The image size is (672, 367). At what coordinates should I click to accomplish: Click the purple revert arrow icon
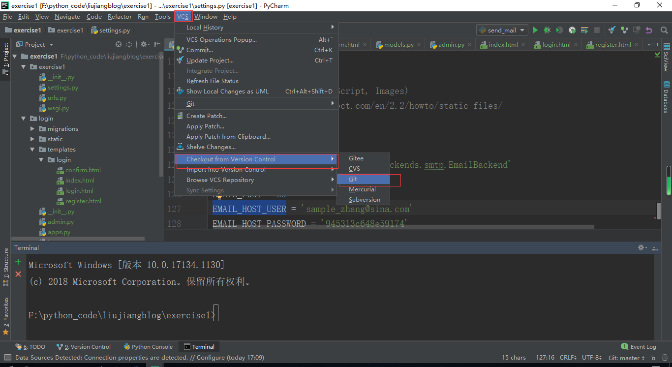[x=649, y=30]
